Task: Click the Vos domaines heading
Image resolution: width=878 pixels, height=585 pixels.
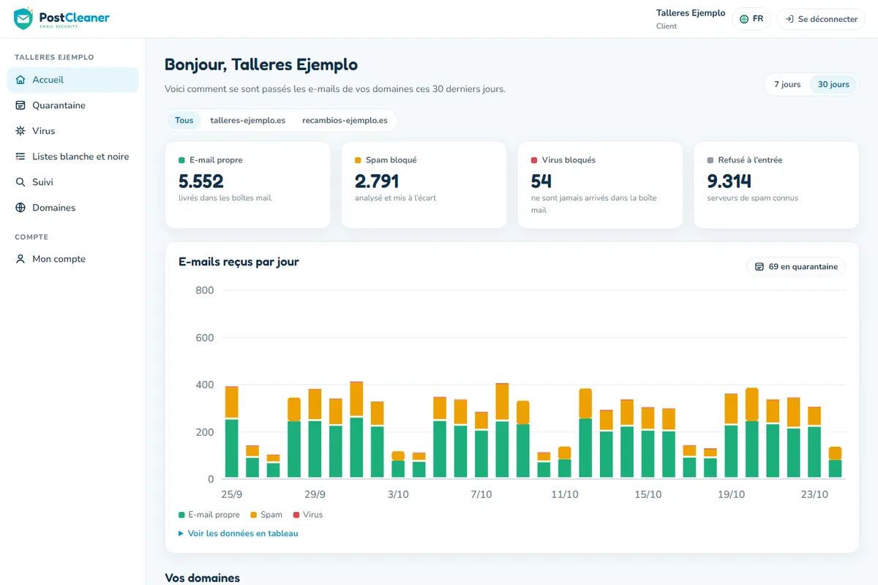Action: pyautogui.click(x=203, y=578)
